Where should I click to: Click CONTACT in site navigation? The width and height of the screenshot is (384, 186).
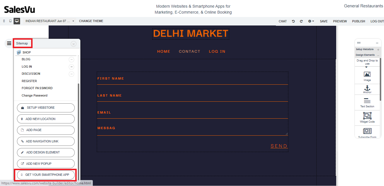coord(189,51)
